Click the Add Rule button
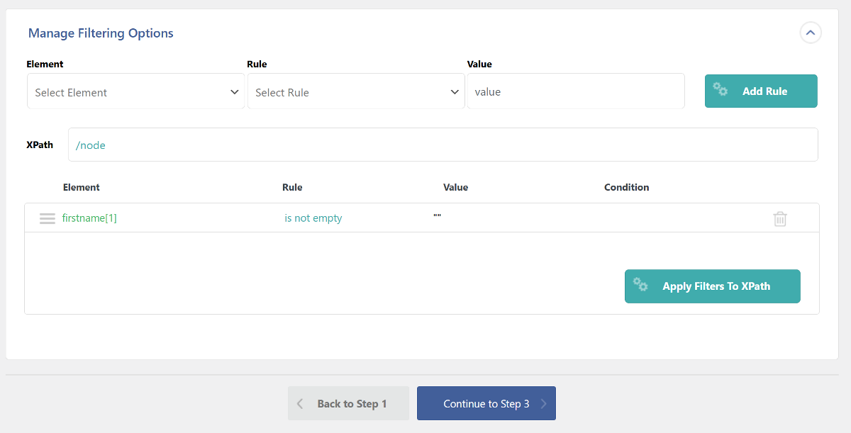This screenshot has height=433, width=851. coord(761,91)
